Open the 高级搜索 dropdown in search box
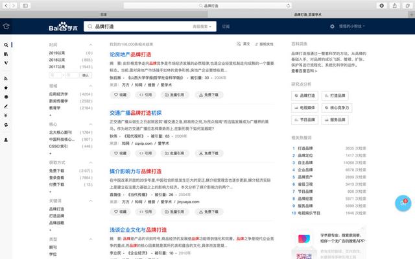 pyautogui.click(x=202, y=27)
